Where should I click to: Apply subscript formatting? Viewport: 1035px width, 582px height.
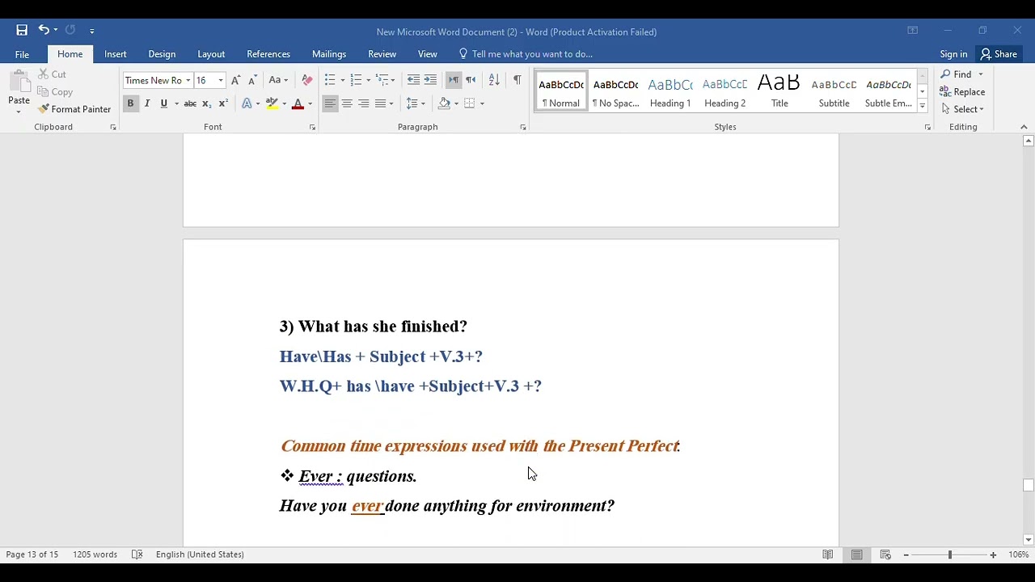[x=206, y=103]
